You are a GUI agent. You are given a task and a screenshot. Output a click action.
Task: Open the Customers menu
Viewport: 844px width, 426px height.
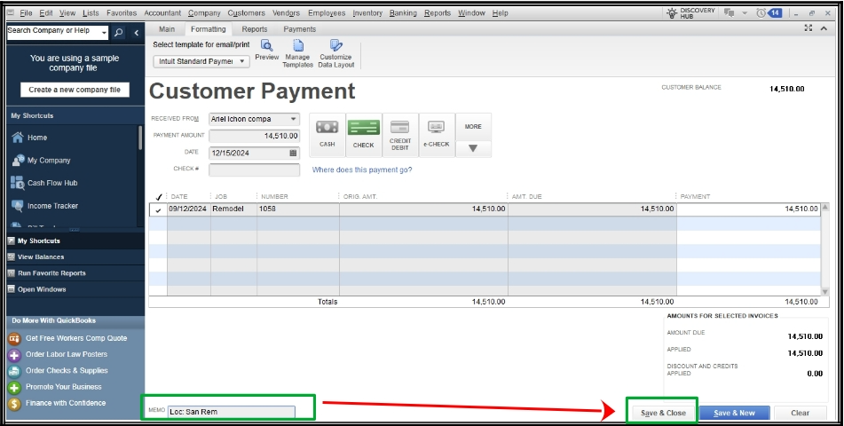(246, 13)
